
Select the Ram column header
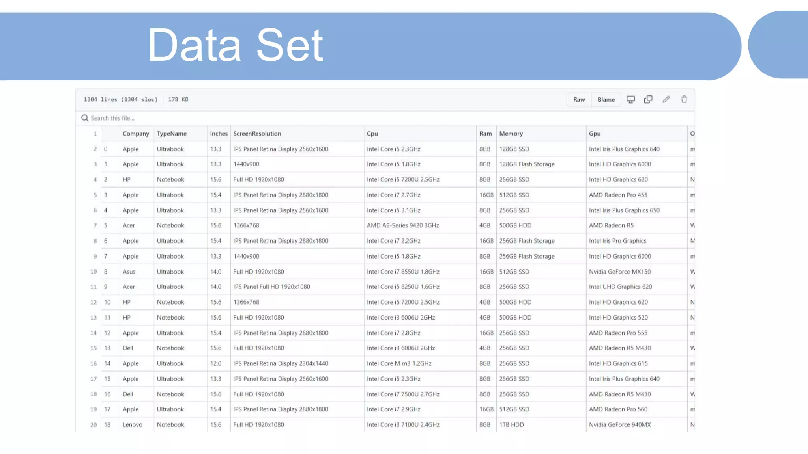tap(486, 134)
